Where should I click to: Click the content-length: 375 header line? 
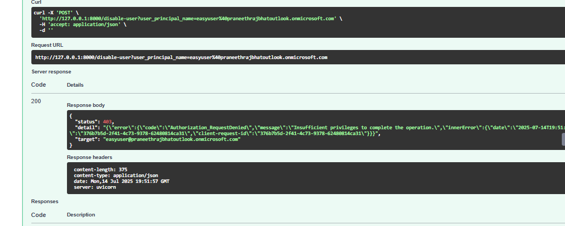click(100, 170)
